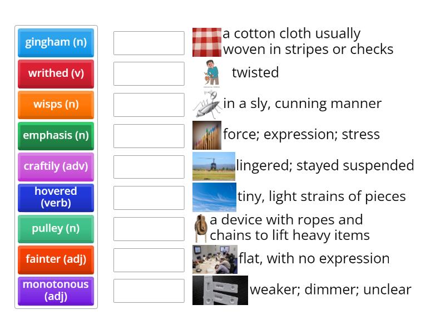Select the monotonous (adj) word tile

coord(56,291)
